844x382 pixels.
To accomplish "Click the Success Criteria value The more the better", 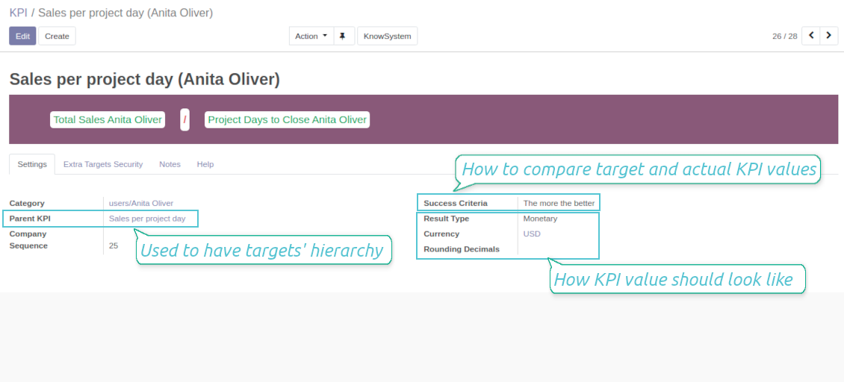I will [x=559, y=204].
